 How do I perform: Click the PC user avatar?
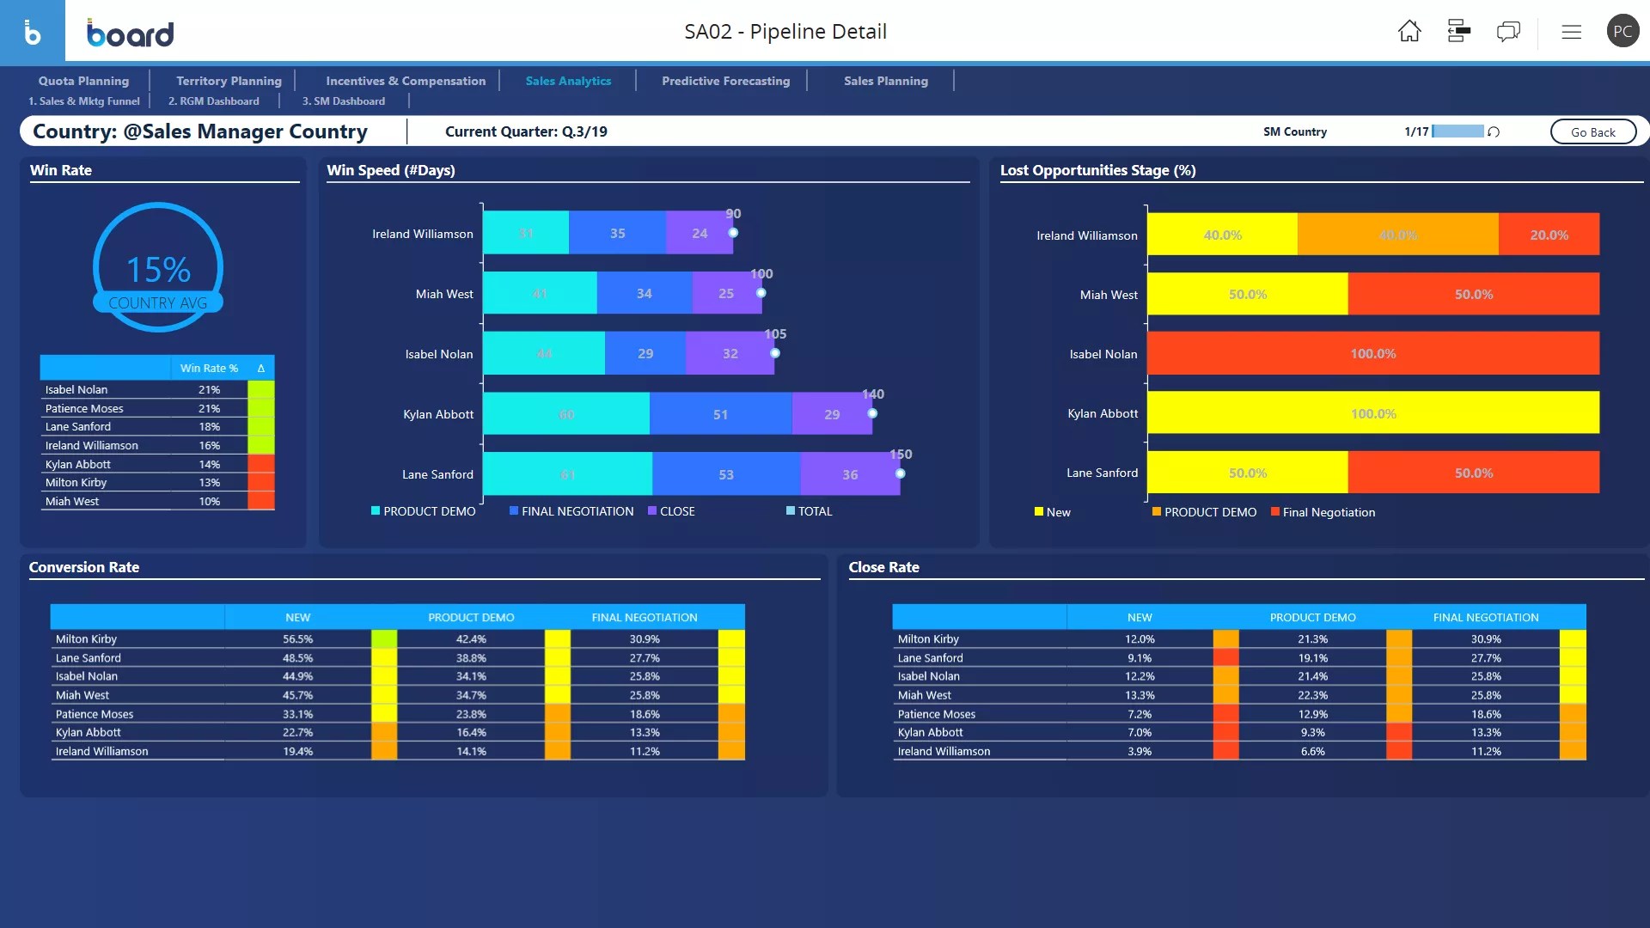click(x=1622, y=32)
